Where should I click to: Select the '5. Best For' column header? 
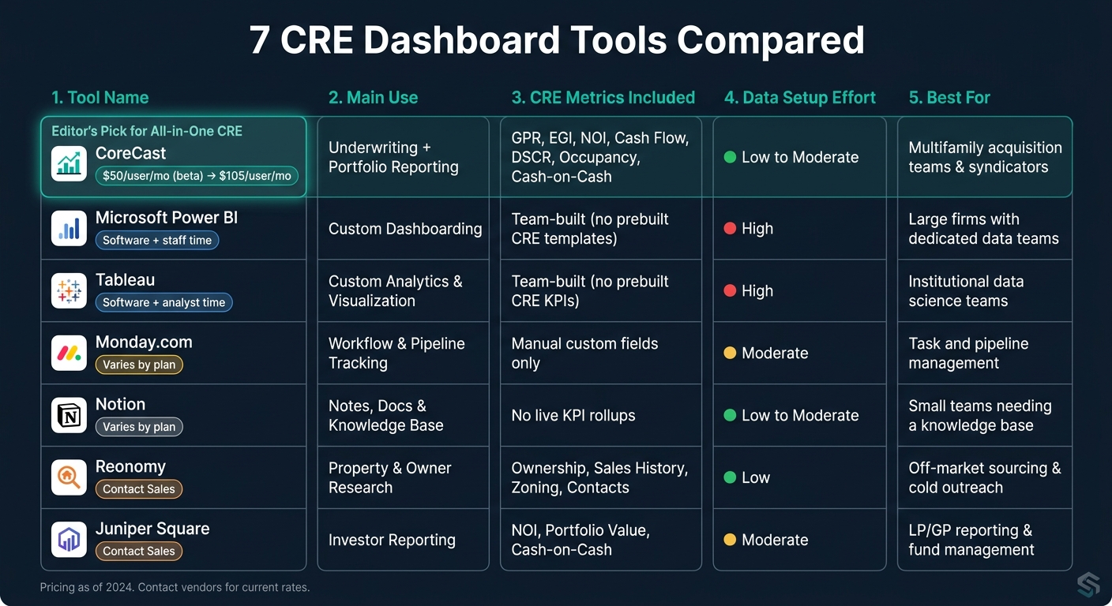pyautogui.click(x=949, y=98)
